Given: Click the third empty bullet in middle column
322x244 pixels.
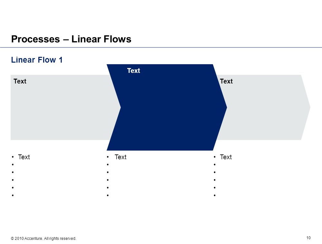Looking at the screenshot, I should pyautogui.click(x=108, y=180).
